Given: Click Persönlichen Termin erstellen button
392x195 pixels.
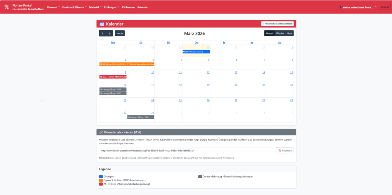Looking at the screenshot, I should (x=278, y=24).
